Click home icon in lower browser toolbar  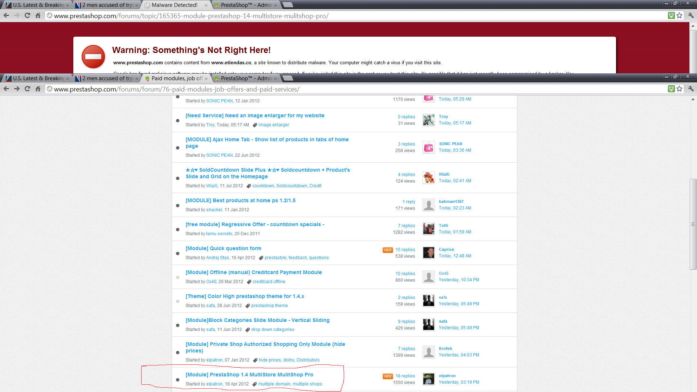pos(38,89)
